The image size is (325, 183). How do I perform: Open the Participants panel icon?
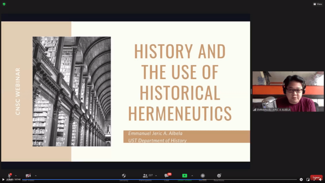click(145, 176)
